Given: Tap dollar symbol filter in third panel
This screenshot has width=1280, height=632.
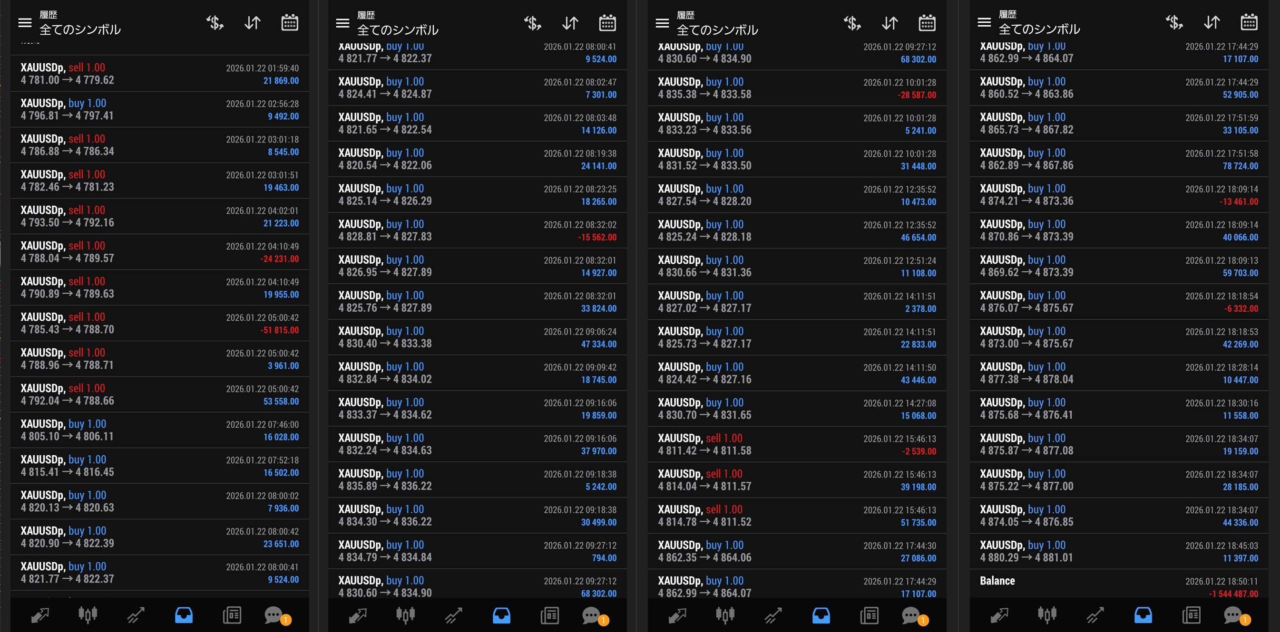Looking at the screenshot, I should coord(852,23).
